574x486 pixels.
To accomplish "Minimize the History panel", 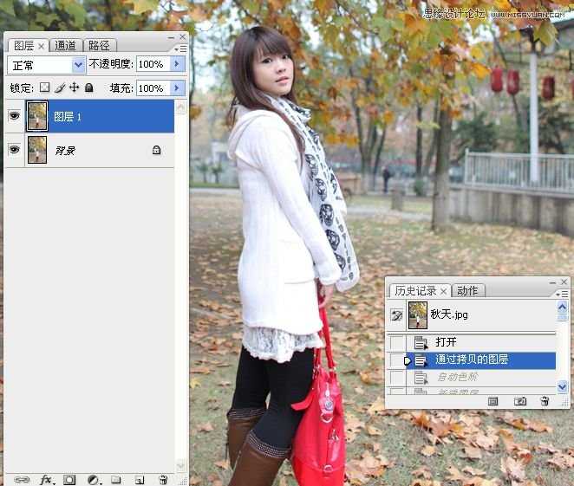I will point(553,282).
